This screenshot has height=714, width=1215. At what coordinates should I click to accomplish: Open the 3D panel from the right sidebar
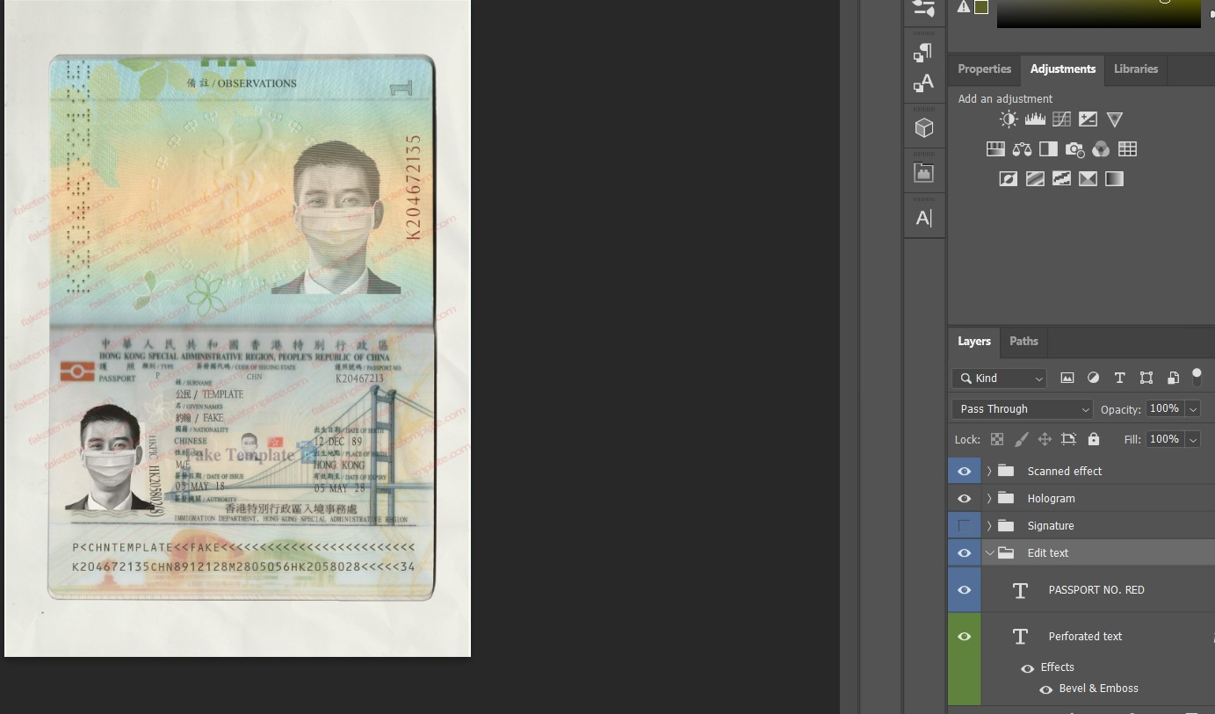click(924, 126)
